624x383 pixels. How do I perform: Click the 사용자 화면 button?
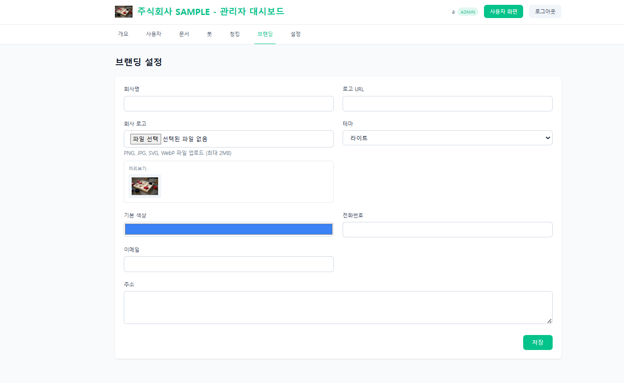tap(503, 11)
